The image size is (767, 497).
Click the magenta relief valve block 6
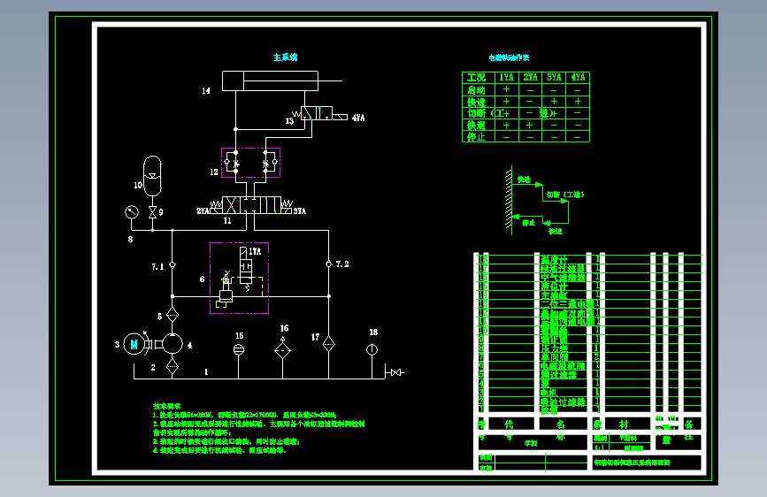tap(239, 278)
